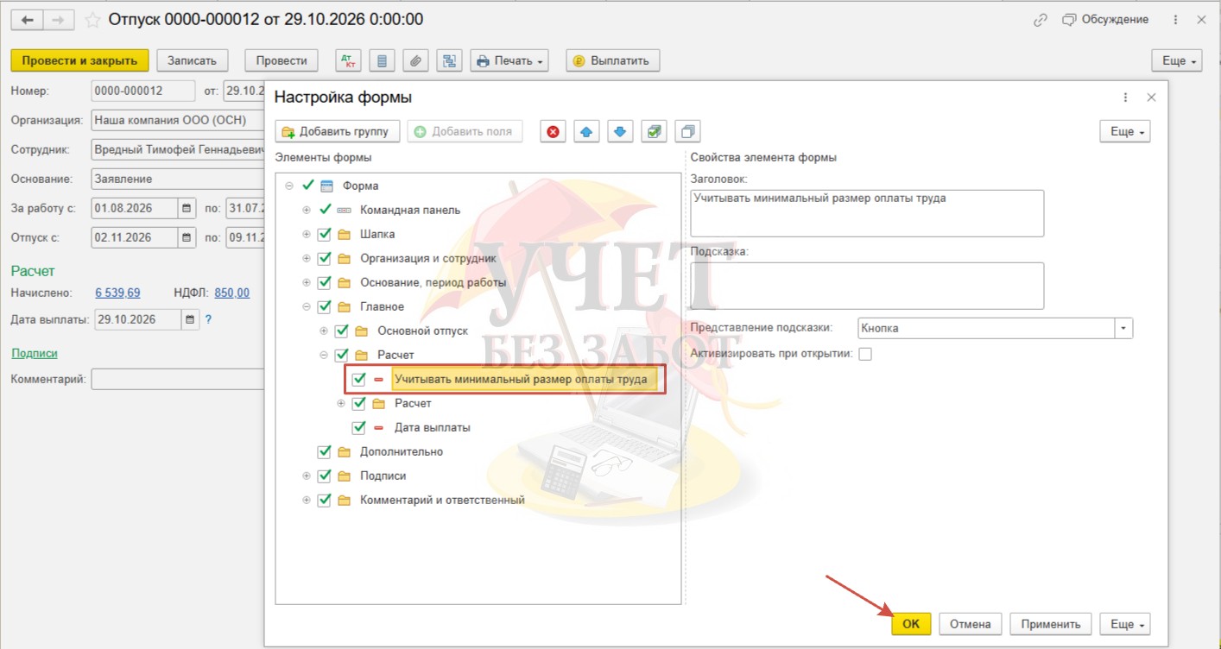Move the element up with blue arrow
The height and width of the screenshot is (649, 1221).
click(x=586, y=132)
